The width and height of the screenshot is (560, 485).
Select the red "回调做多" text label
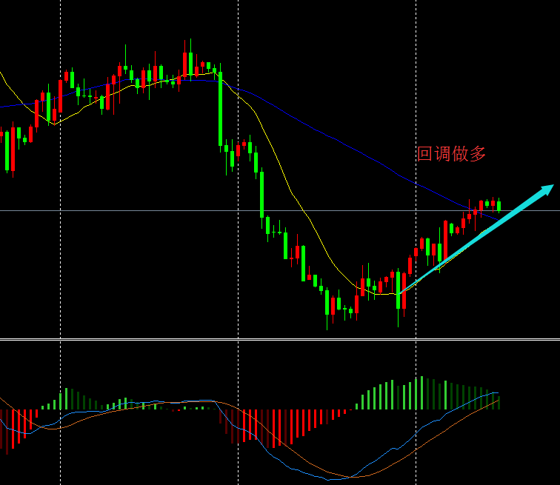[x=451, y=154]
